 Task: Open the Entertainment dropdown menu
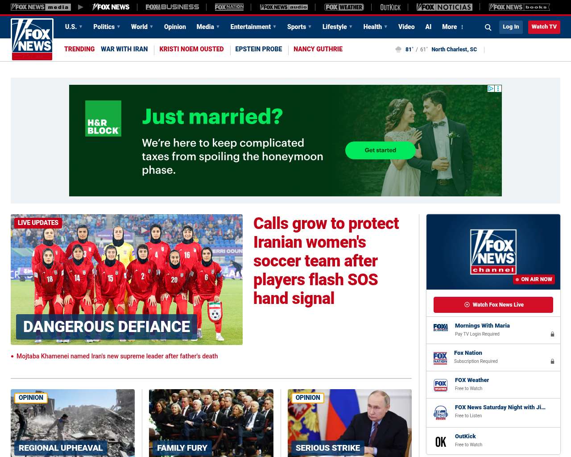tap(253, 27)
